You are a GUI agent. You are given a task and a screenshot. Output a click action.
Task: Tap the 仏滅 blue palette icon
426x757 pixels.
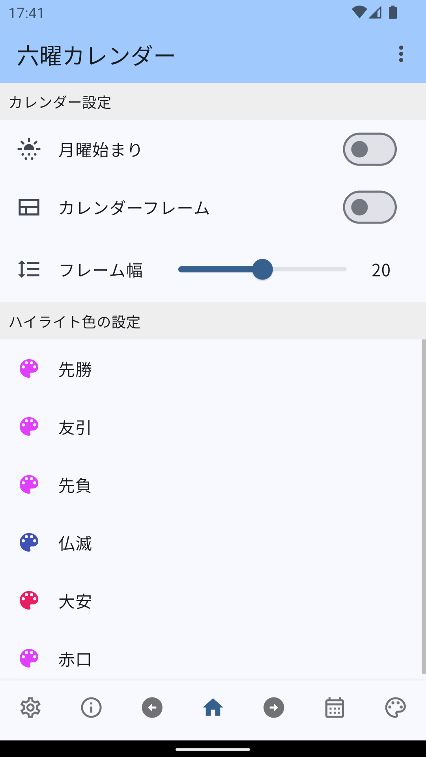pyautogui.click(x=29, y=543)
